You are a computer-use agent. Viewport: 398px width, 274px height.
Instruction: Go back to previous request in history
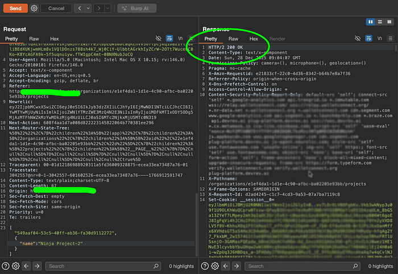pos(80,9)
